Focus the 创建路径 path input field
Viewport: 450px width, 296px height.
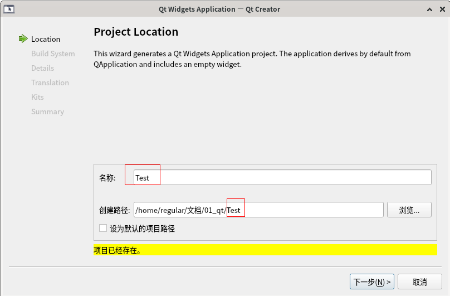pyautogui.click(x=258, y=210)
